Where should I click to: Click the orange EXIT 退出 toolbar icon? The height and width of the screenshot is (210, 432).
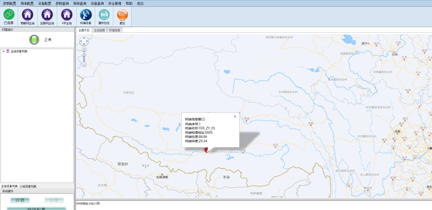[122, 14]
